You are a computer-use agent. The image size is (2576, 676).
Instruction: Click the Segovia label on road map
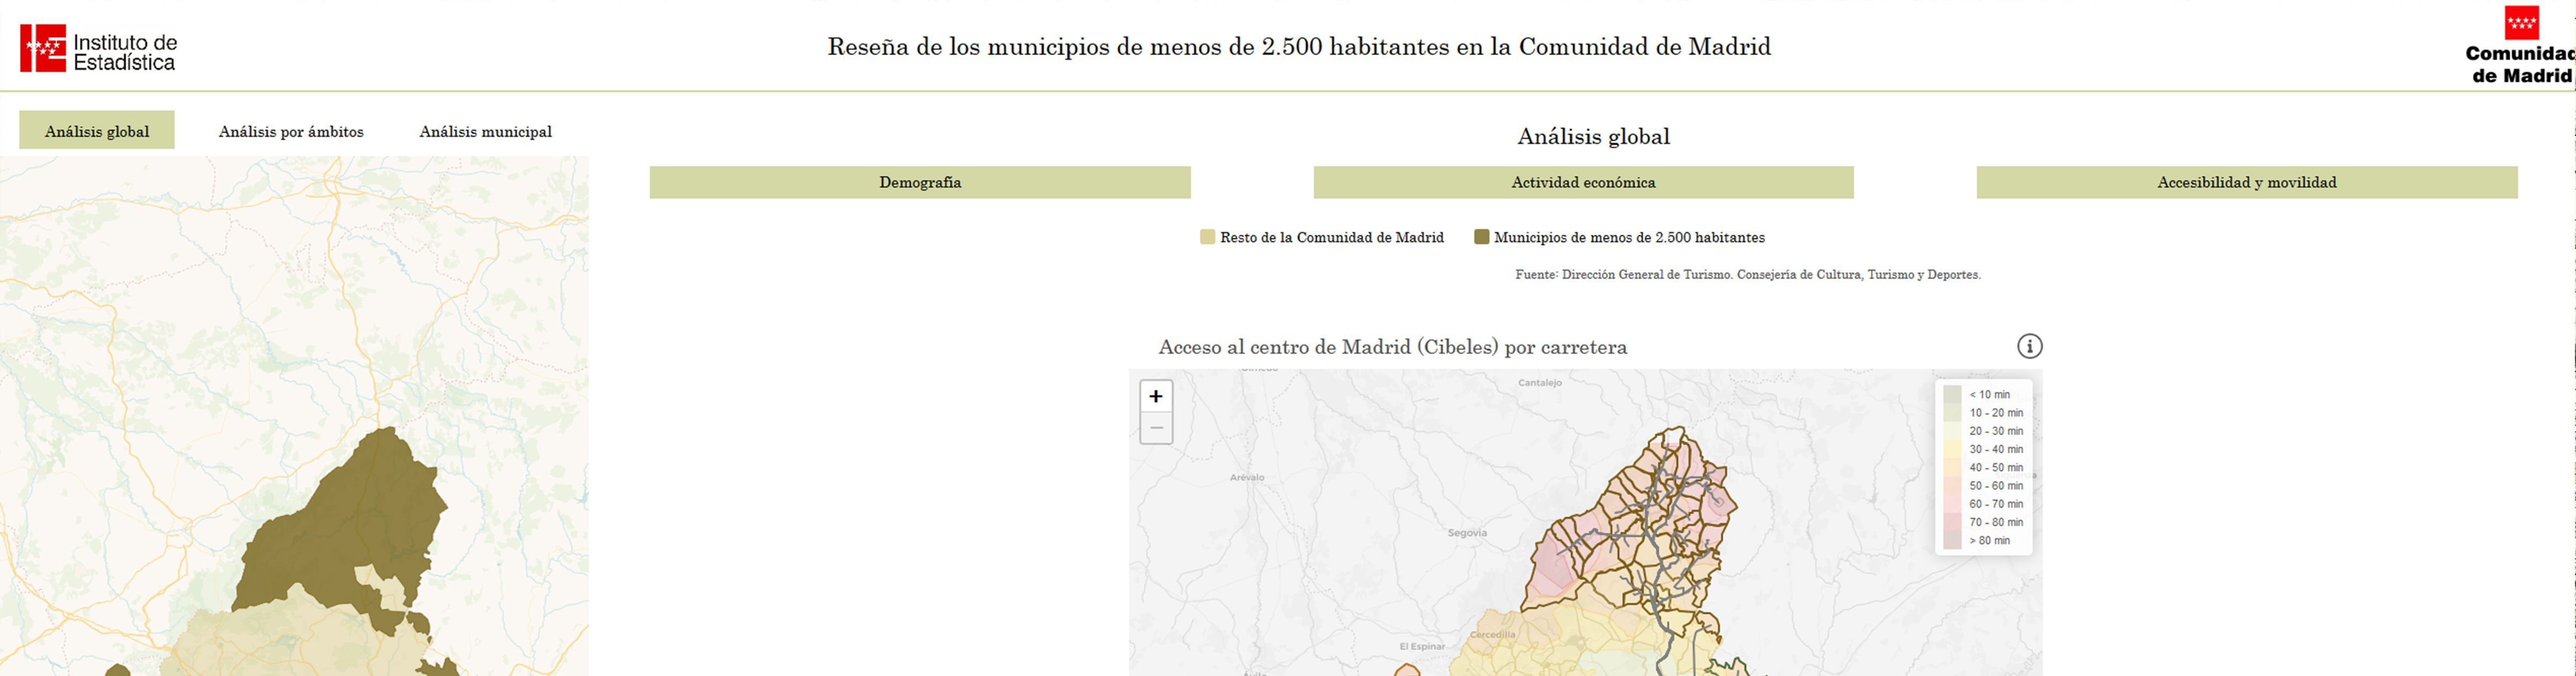[x=1467, y=533]
